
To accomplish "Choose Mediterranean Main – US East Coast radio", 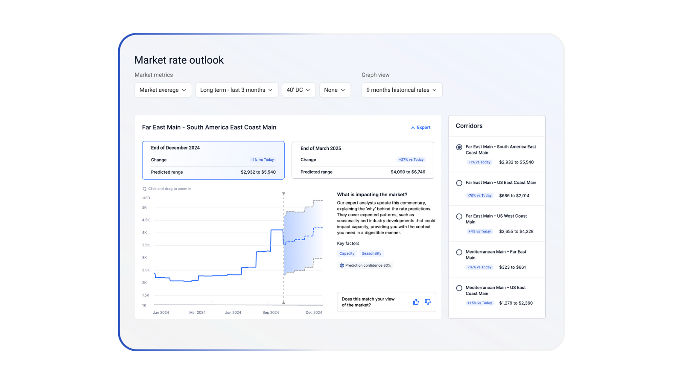I will coord(459,288).
